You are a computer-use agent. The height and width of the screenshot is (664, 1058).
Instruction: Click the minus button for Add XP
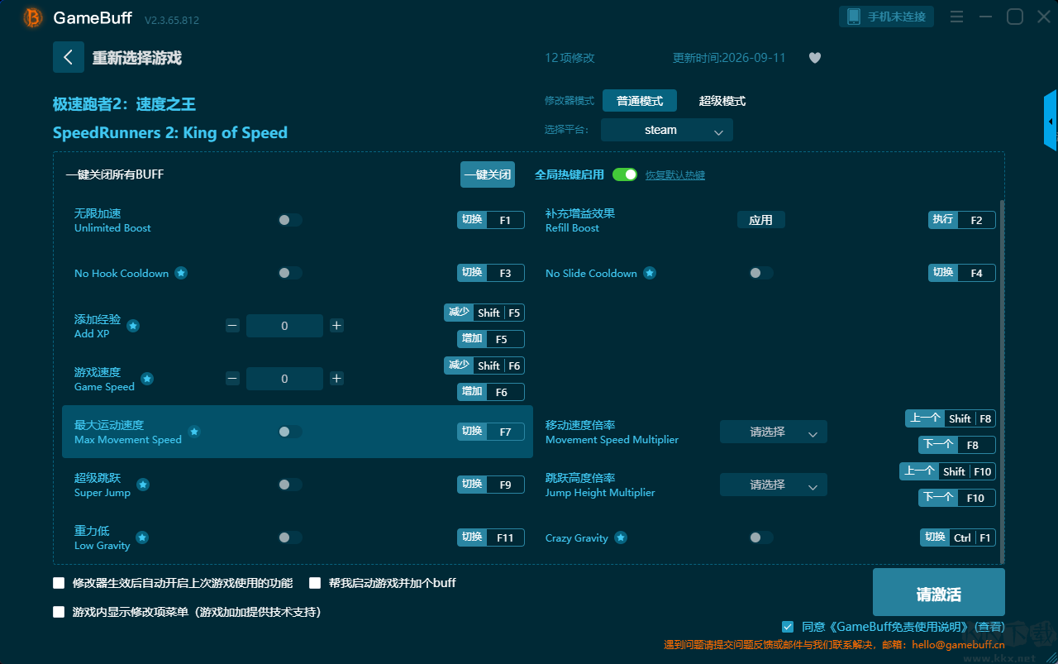tap(233, 326)
